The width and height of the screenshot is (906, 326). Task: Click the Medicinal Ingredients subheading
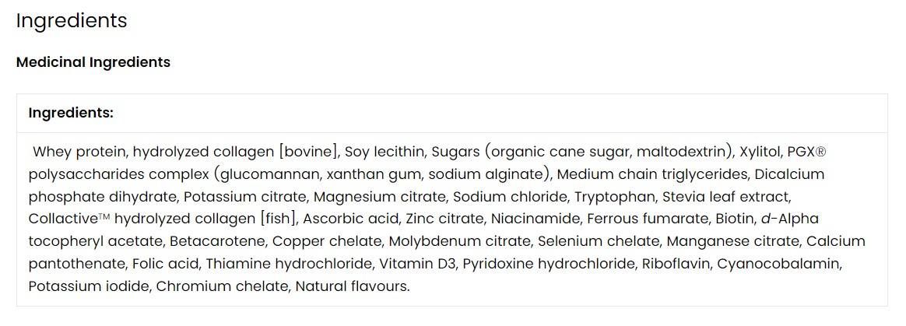pyautogui.click(x=93, y=62)
